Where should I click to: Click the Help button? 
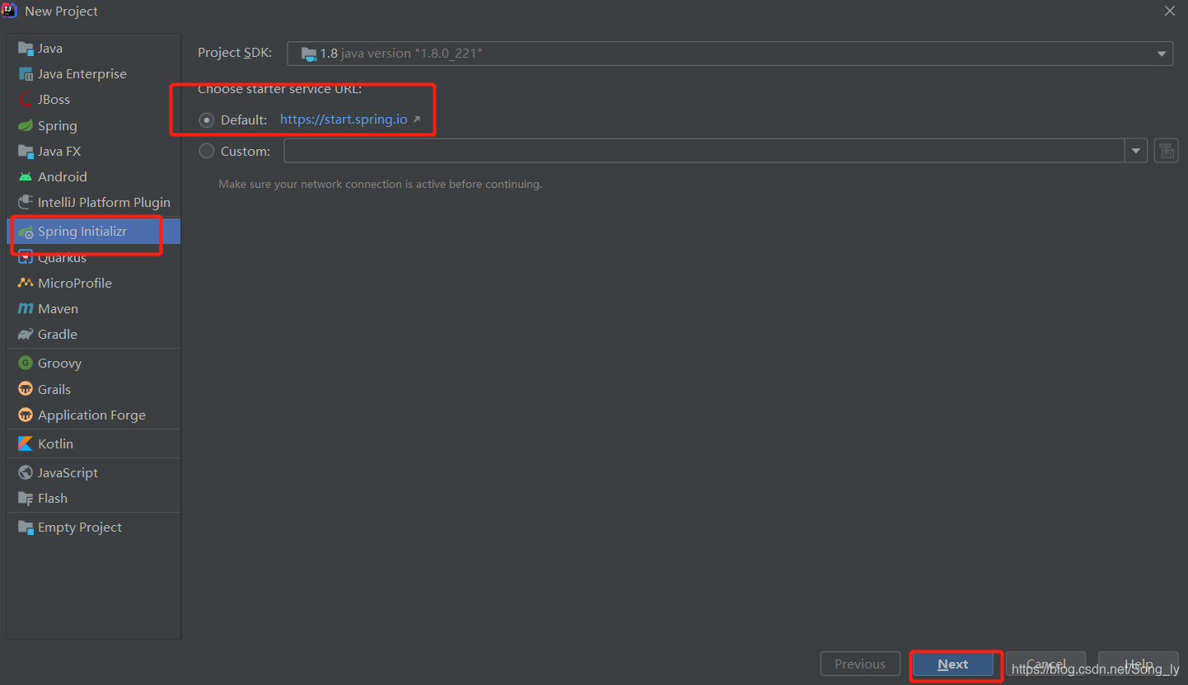[x=1139, y=664]
